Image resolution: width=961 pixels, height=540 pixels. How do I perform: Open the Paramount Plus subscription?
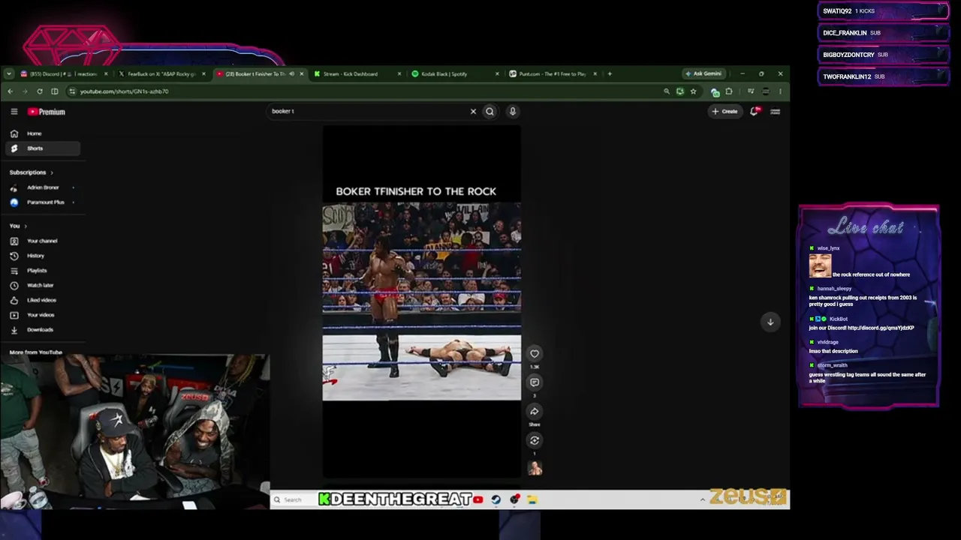pyautogui.click(x=43, y=202)
